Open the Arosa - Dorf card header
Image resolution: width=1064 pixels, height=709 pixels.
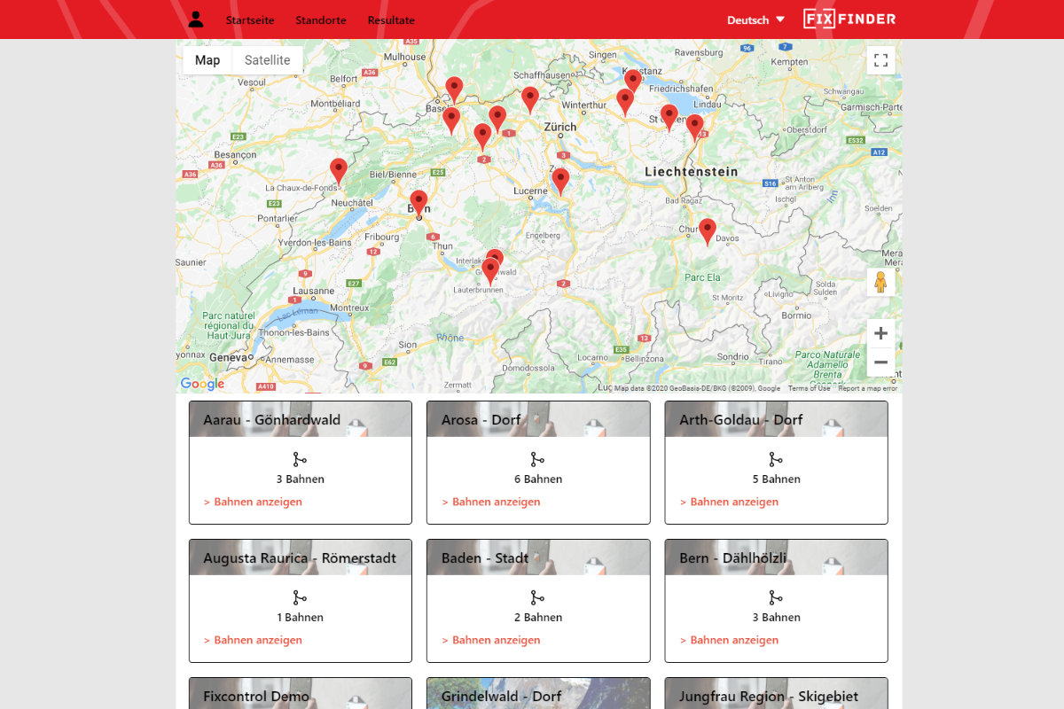[x=538, y=419]
